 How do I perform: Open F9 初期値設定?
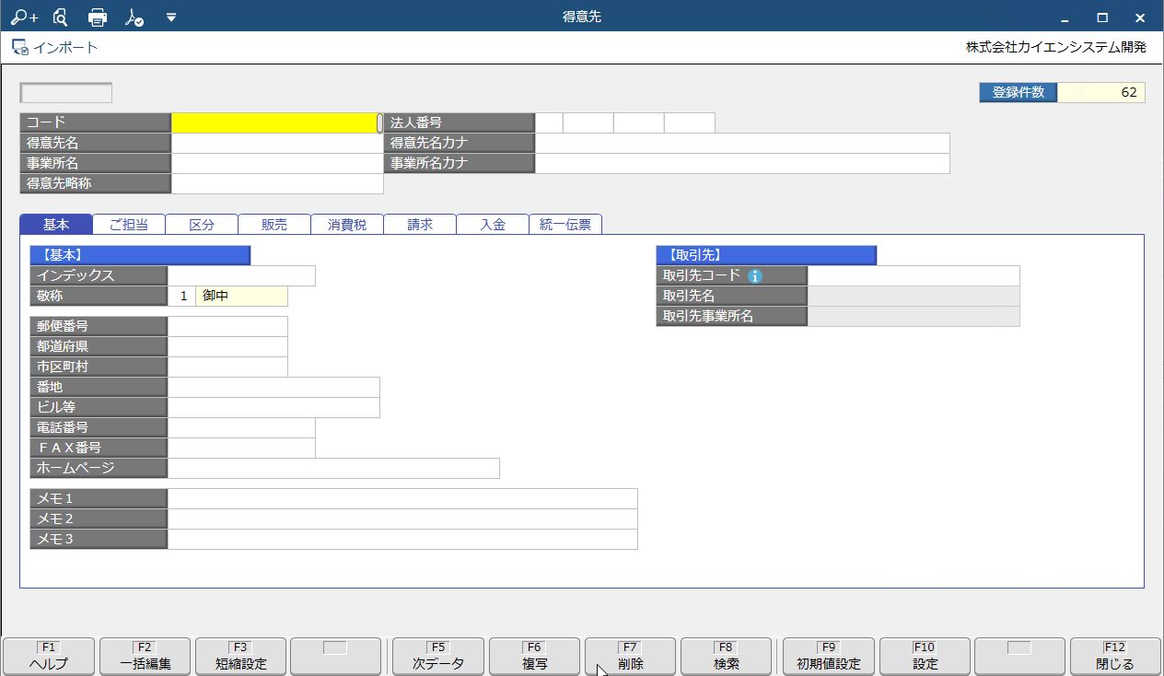(x=829, y=656)
